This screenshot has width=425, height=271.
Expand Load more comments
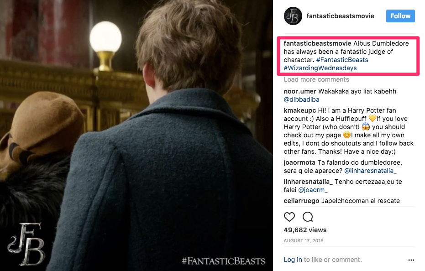316,79
